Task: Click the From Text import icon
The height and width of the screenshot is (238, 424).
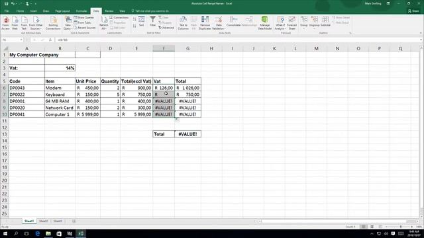Action: tap(24, 23)
